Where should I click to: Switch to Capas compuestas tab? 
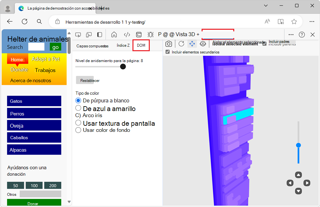(92, 46)
